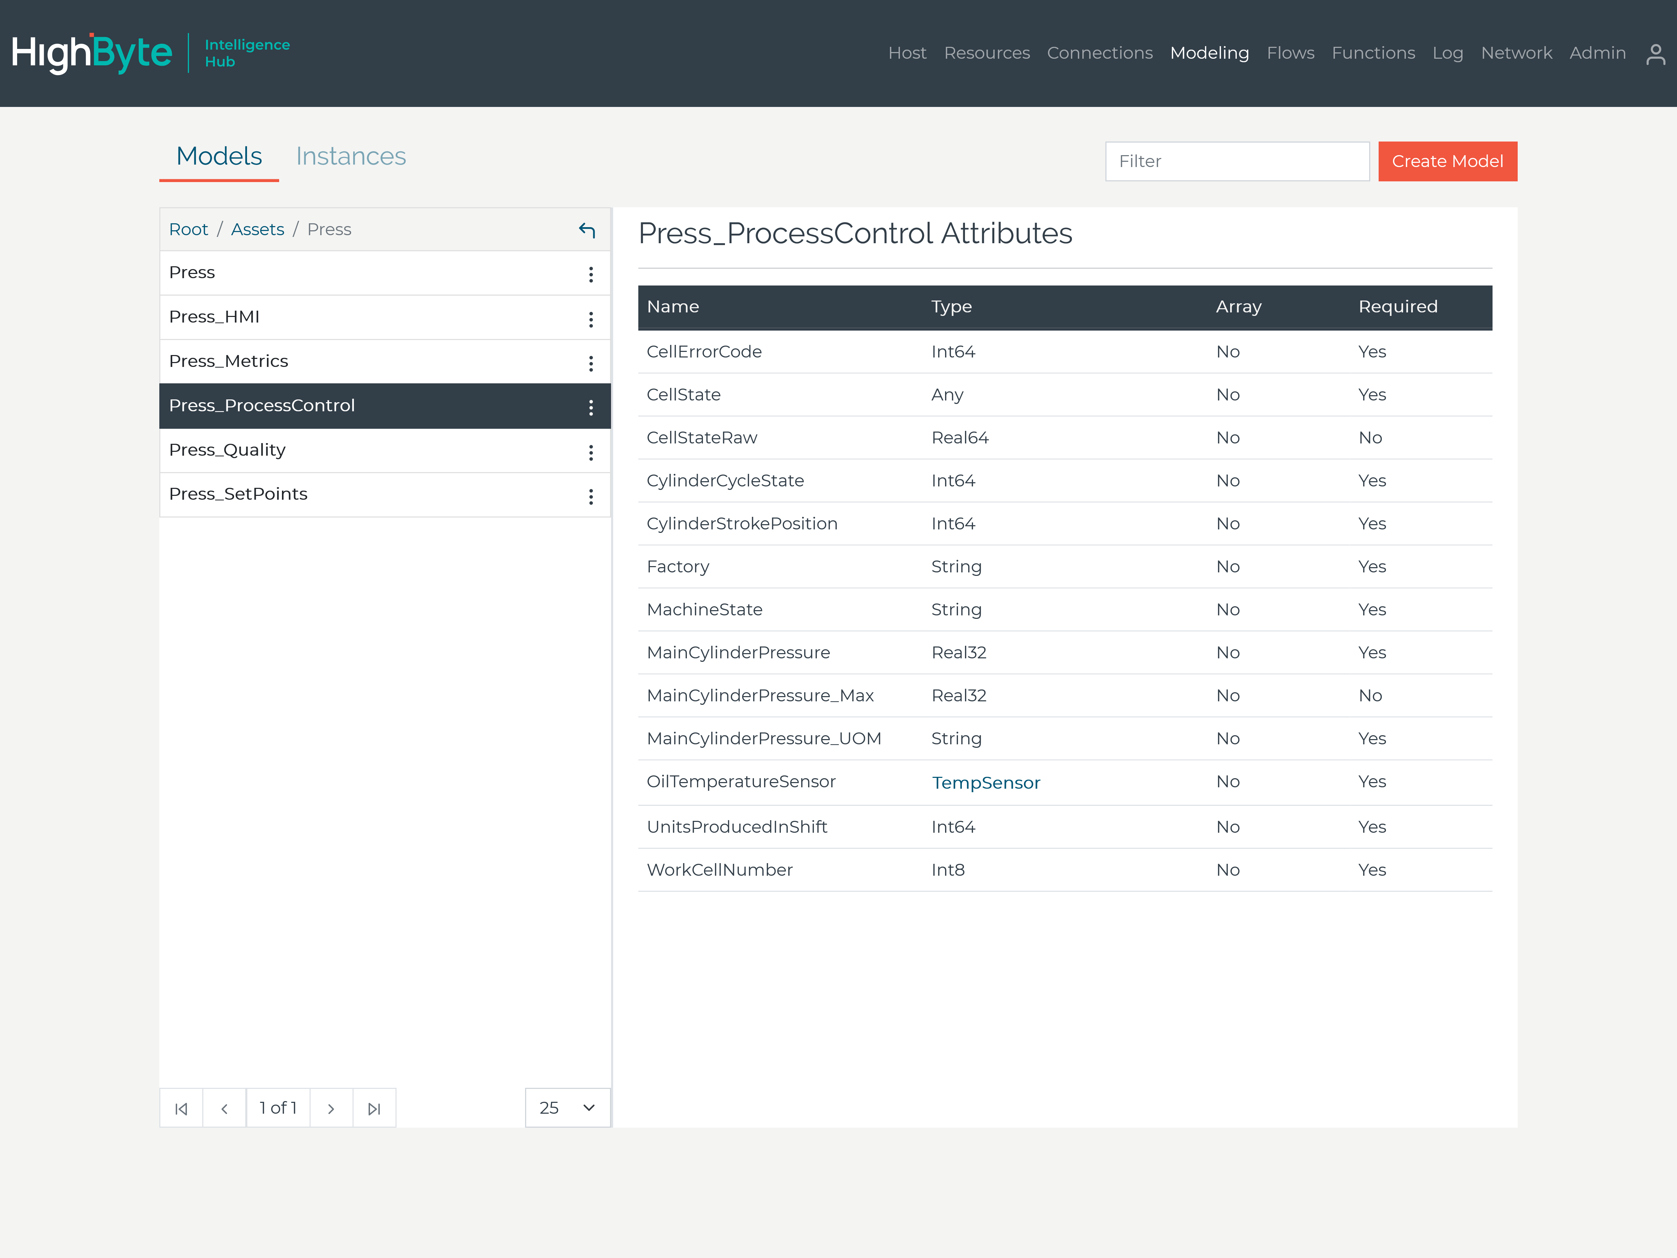Go to the last page of model list
The width and height of the screenshot is (1677, 1258).
pyautogui.click(x=374, y=1109)
